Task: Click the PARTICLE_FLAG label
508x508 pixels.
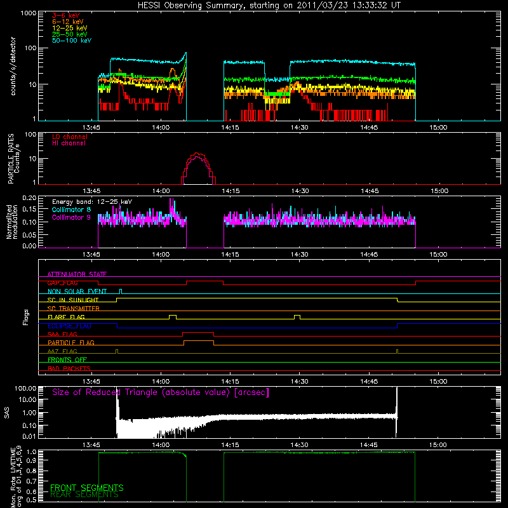Action: [x=71, y=342]
